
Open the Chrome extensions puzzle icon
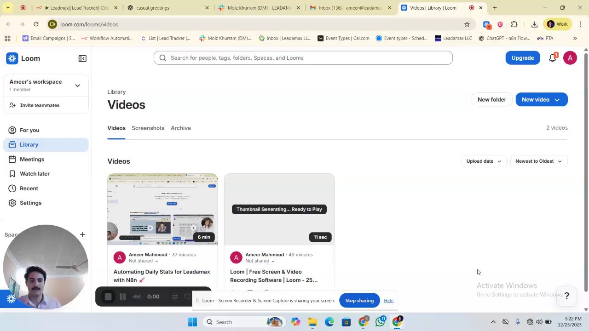[x=514, y=24]
